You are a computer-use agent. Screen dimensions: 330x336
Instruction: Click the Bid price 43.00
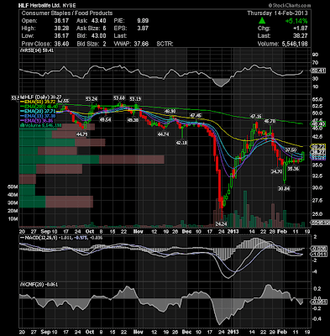[98, 36]
